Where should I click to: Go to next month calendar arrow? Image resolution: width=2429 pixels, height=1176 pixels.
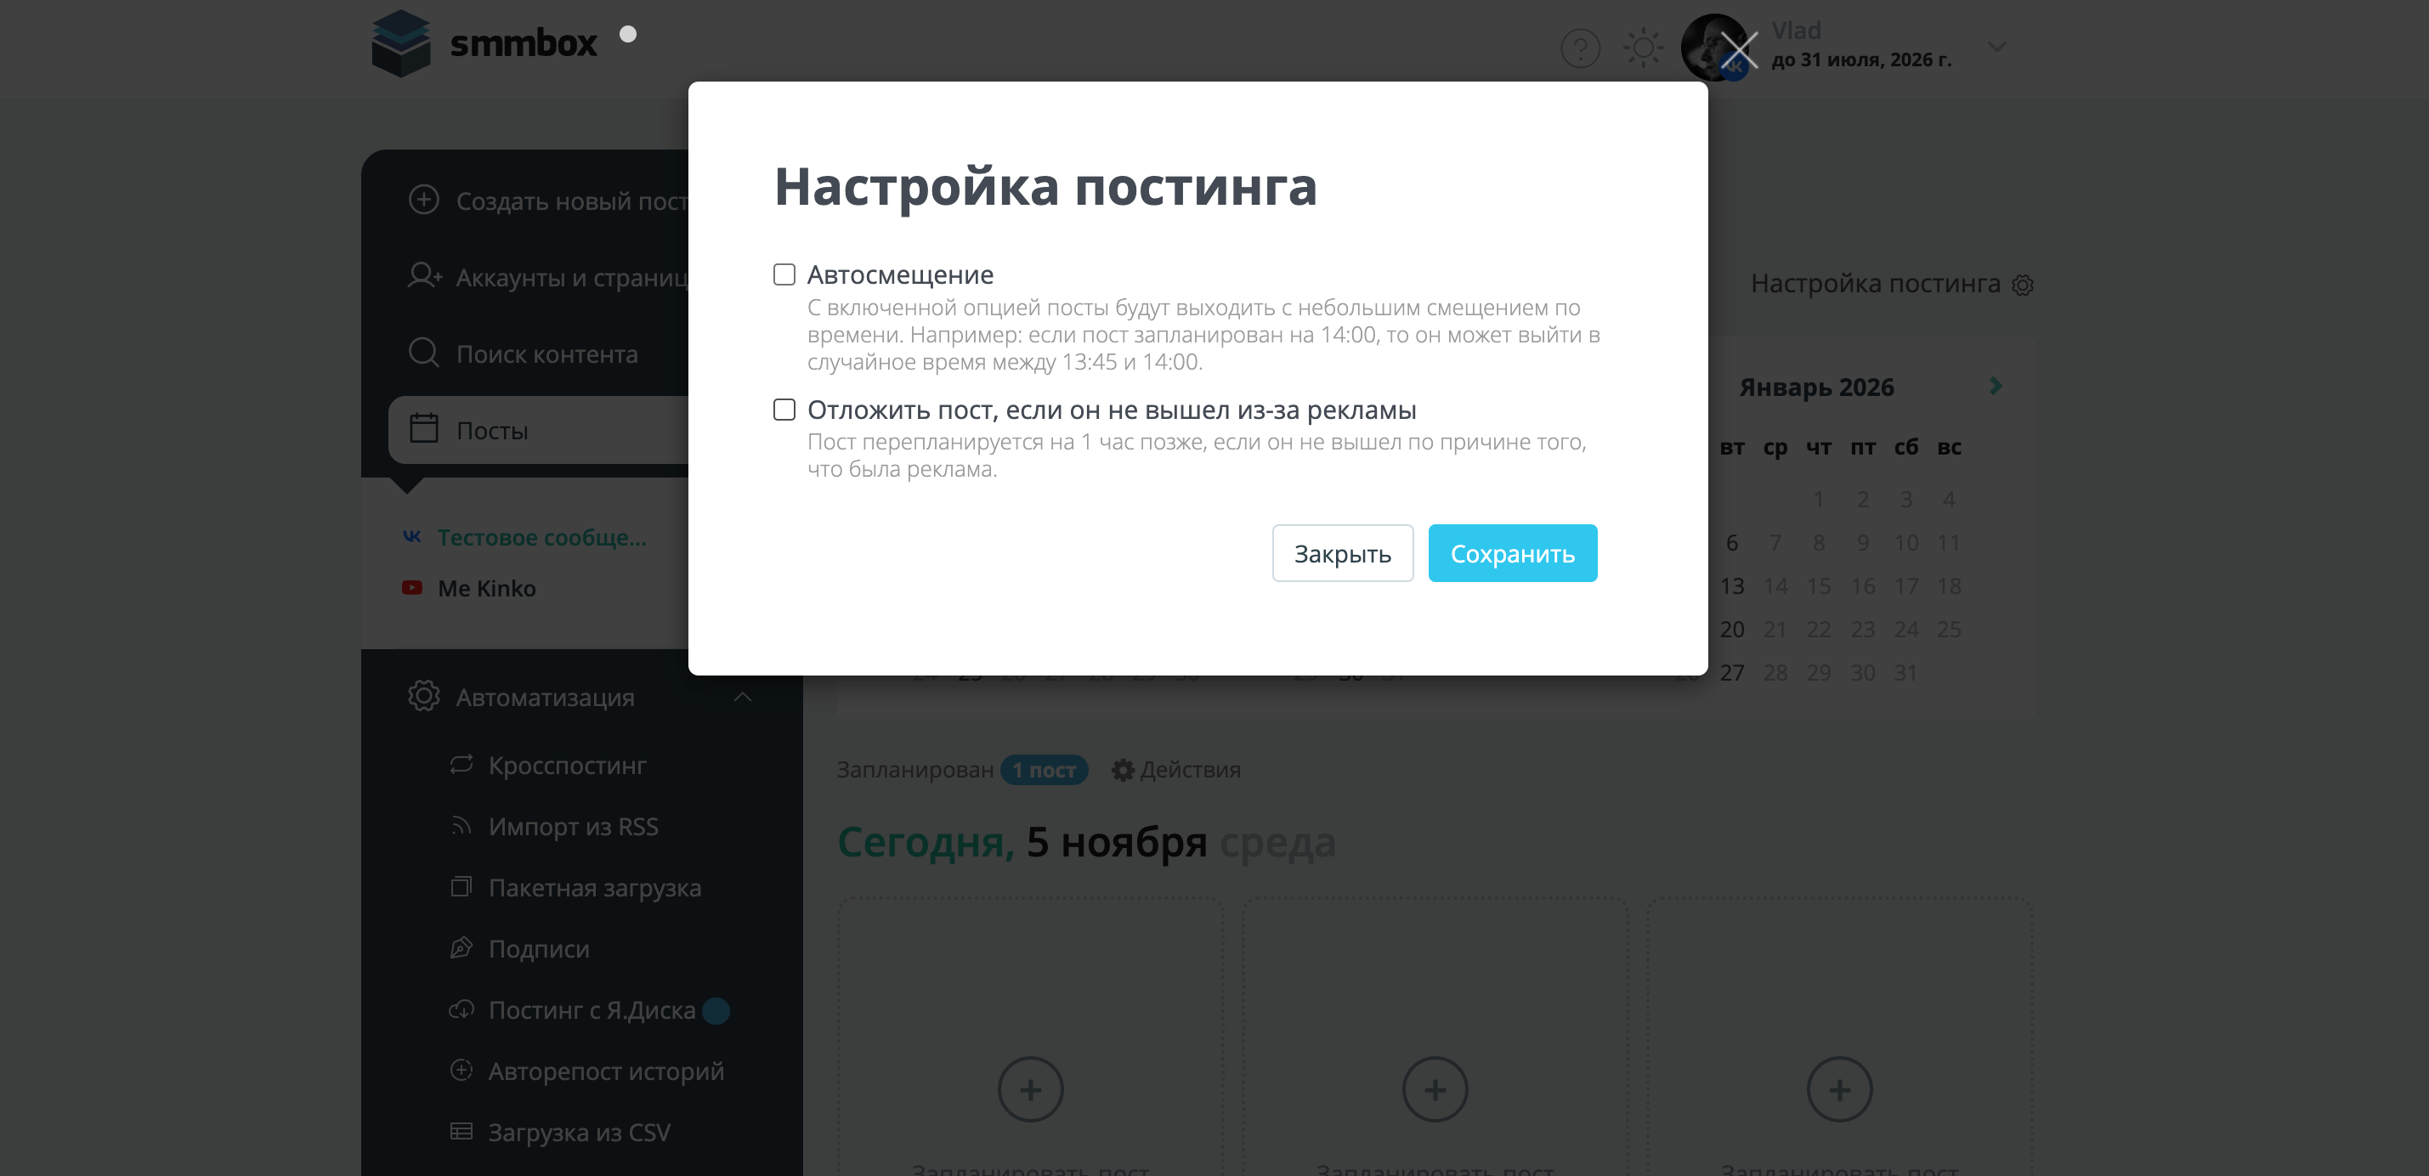(x=1996, y=386)
